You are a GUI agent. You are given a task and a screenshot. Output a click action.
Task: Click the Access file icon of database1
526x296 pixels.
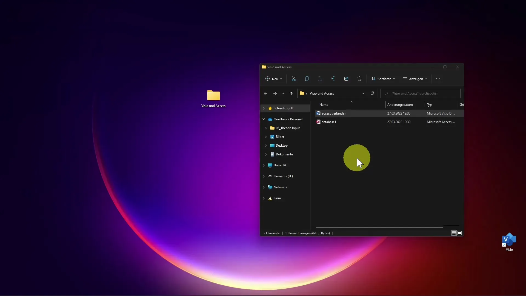point(318,122)
